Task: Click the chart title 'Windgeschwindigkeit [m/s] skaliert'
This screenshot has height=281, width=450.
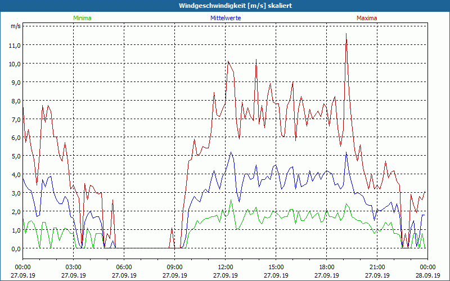Action: (x=235, y=6)
